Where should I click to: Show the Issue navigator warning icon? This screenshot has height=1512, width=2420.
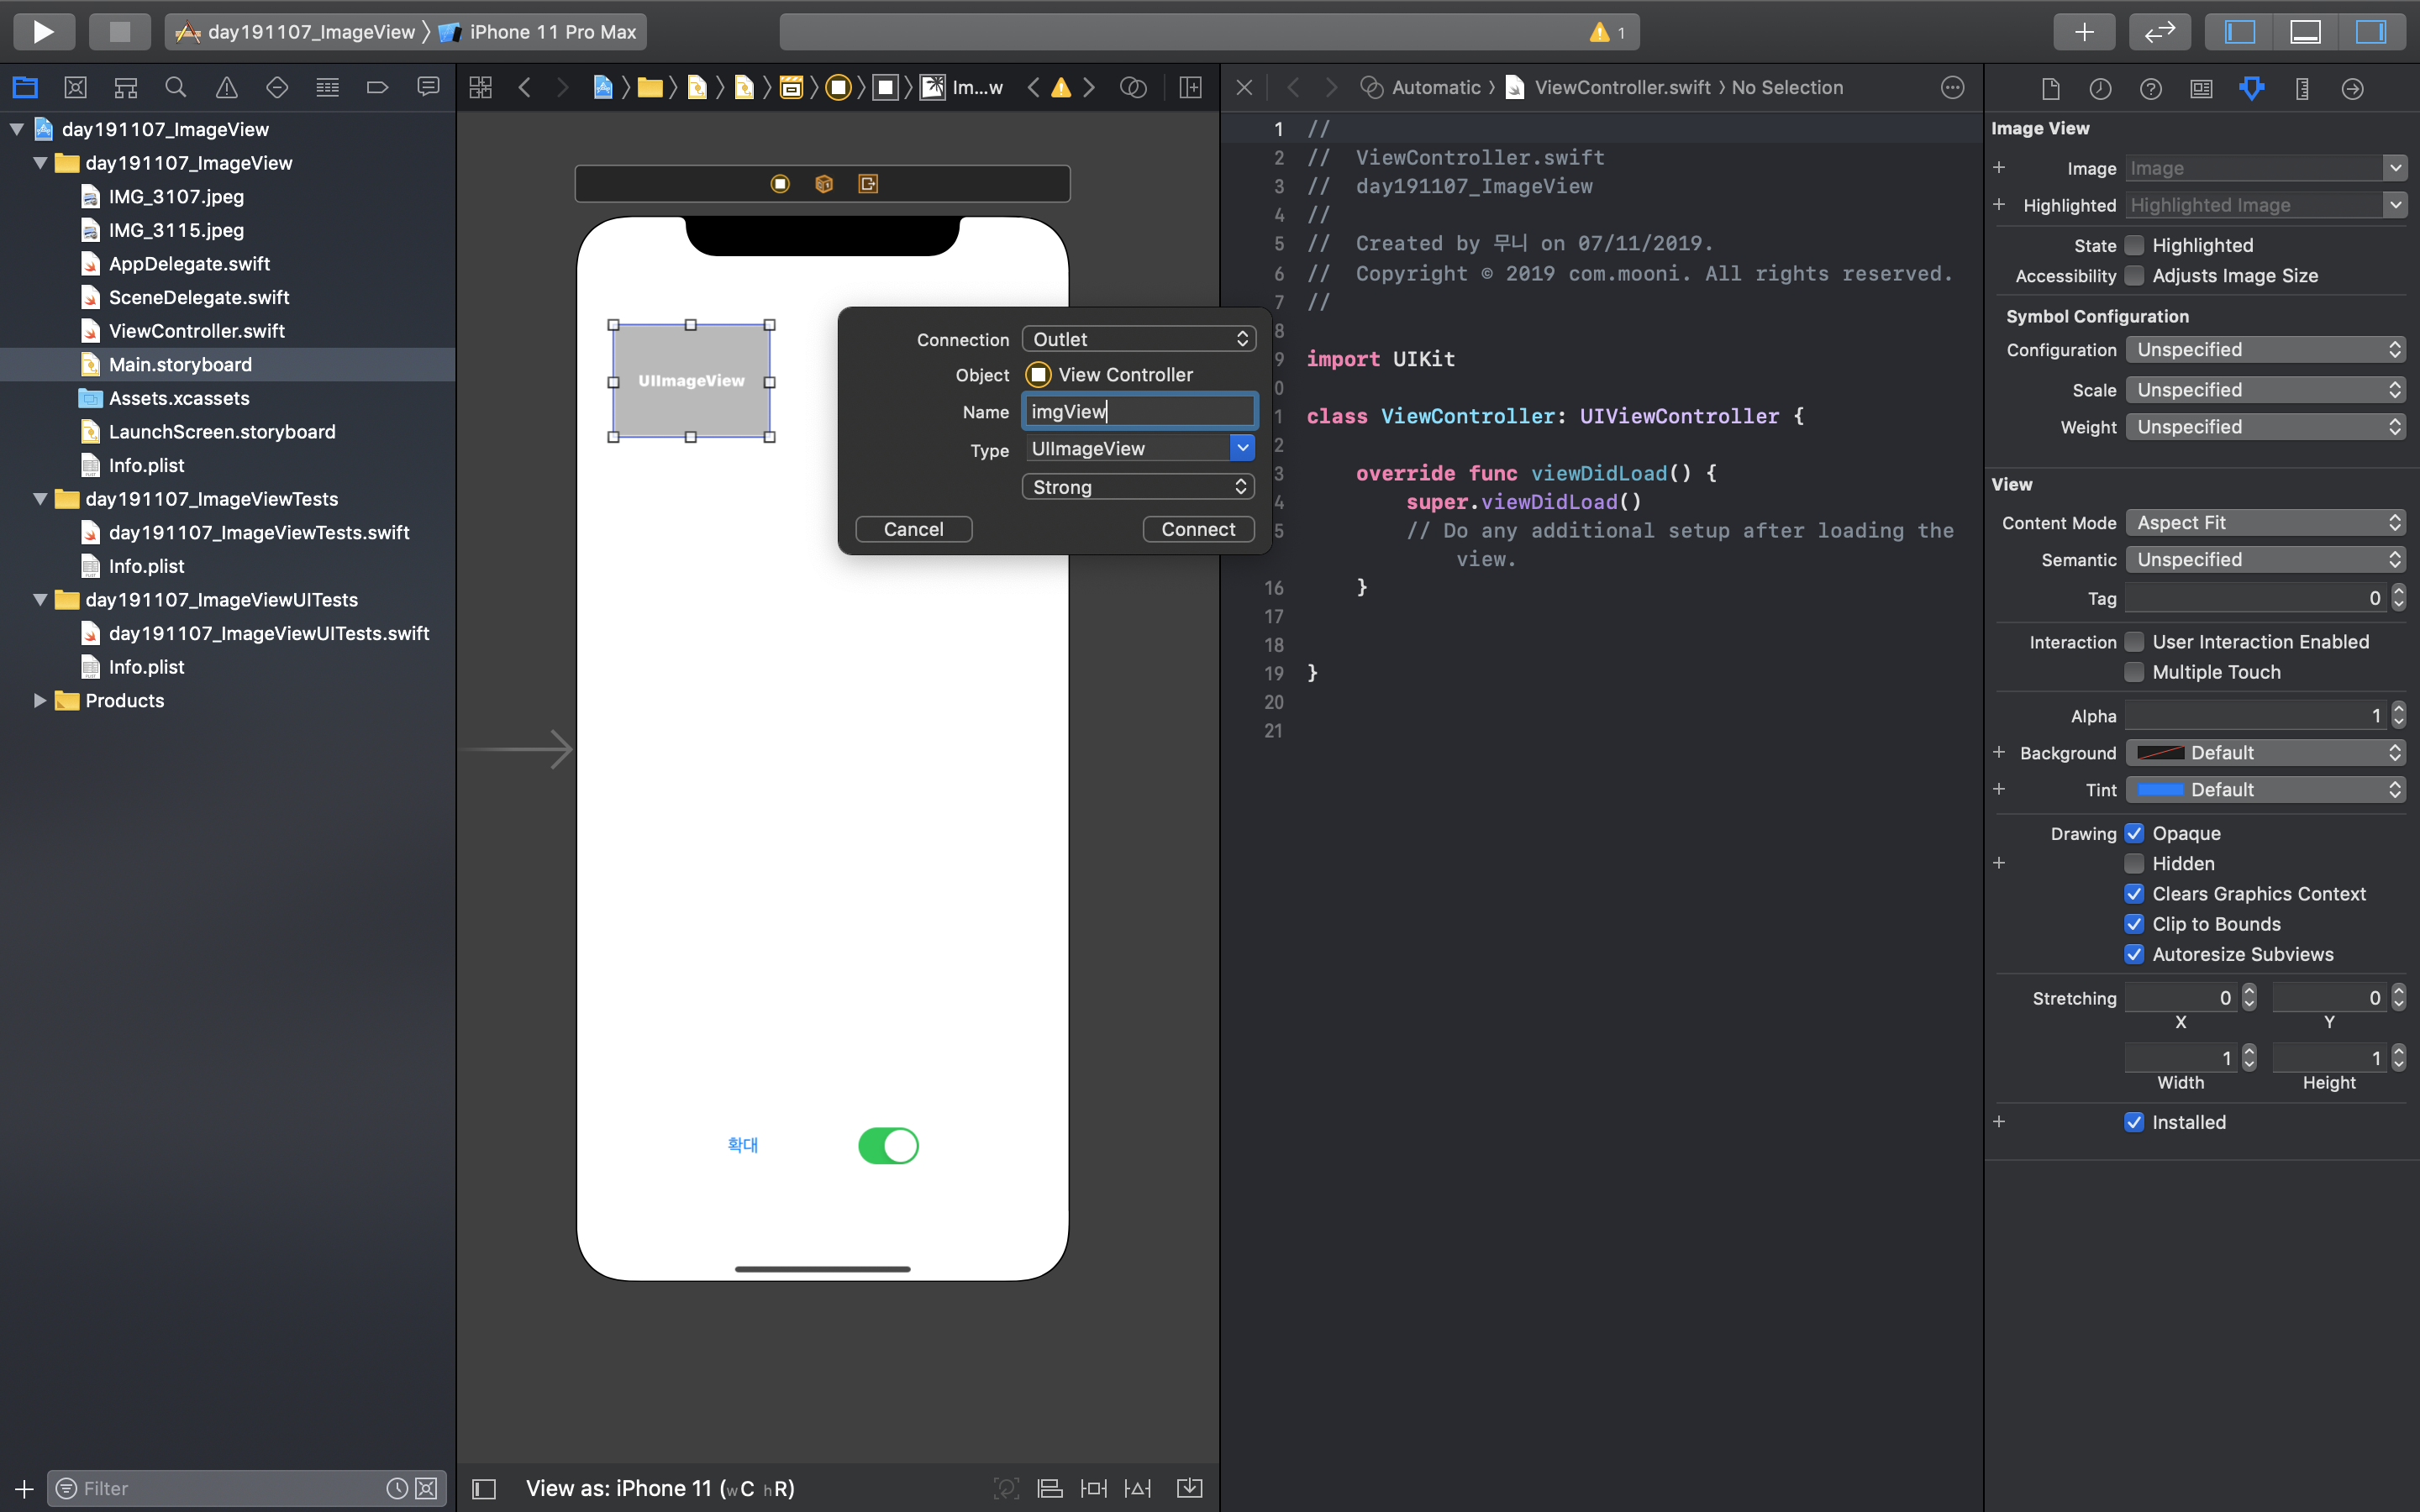[x=227, y=88]
